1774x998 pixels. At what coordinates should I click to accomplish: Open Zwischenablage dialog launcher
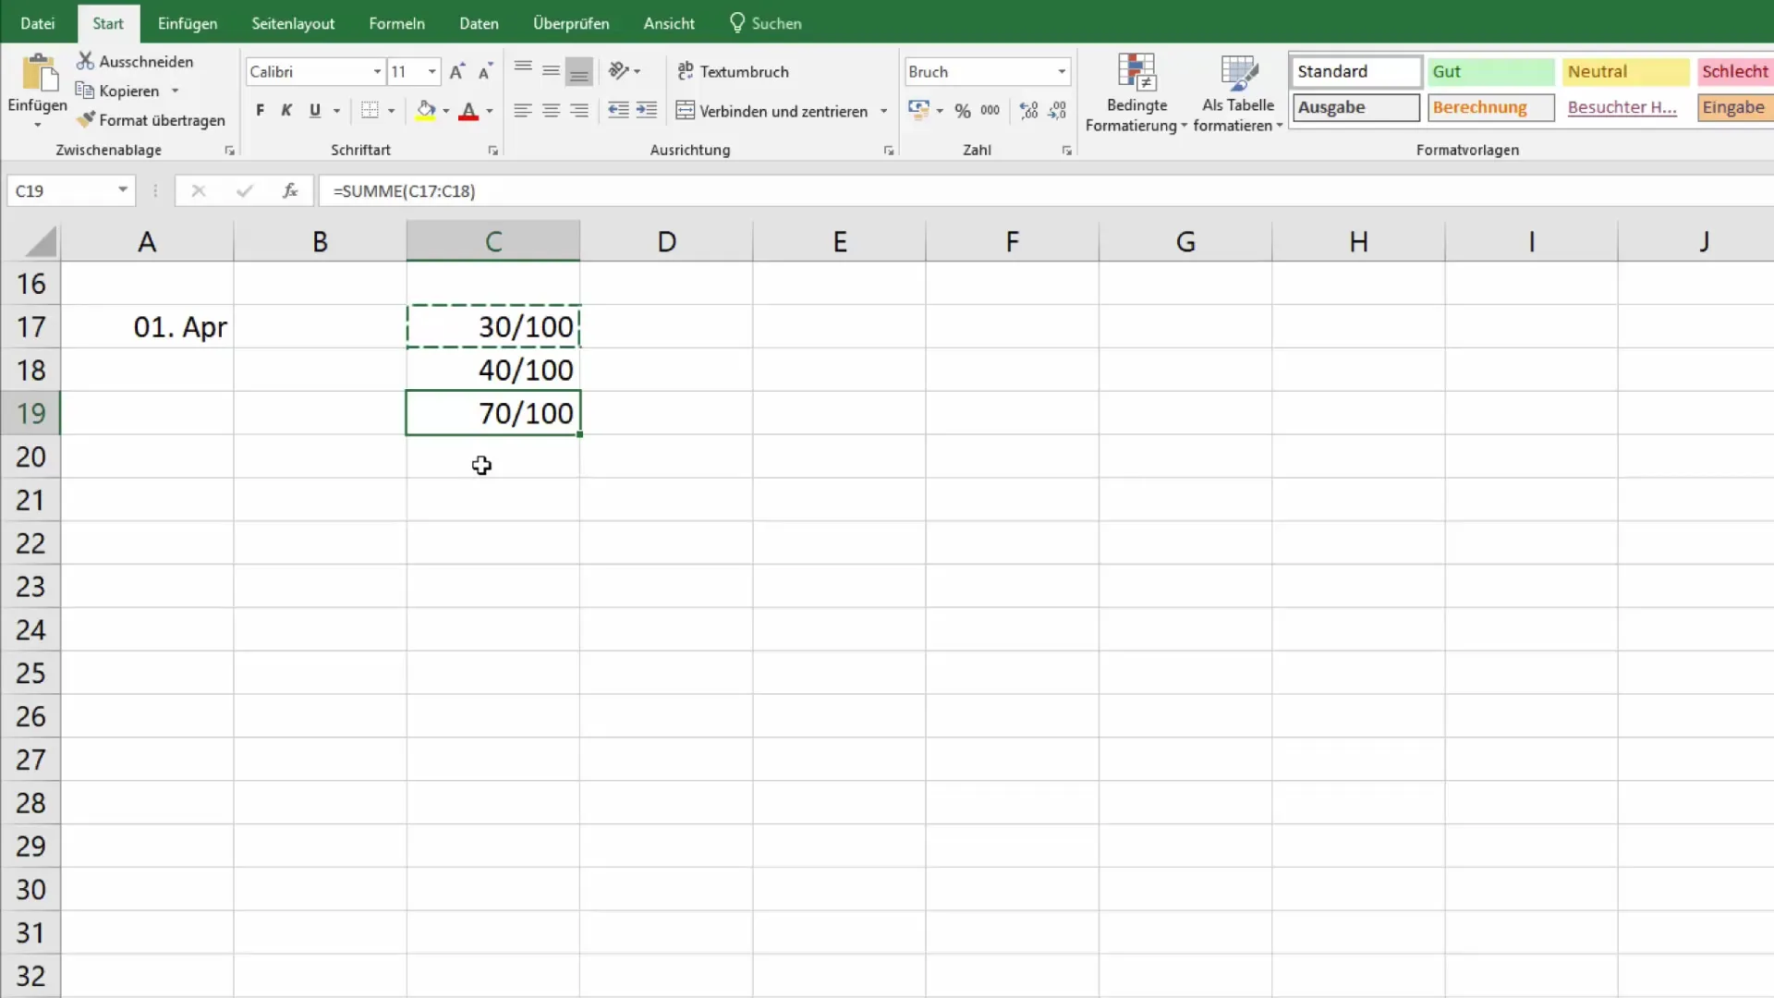point(229,150)
